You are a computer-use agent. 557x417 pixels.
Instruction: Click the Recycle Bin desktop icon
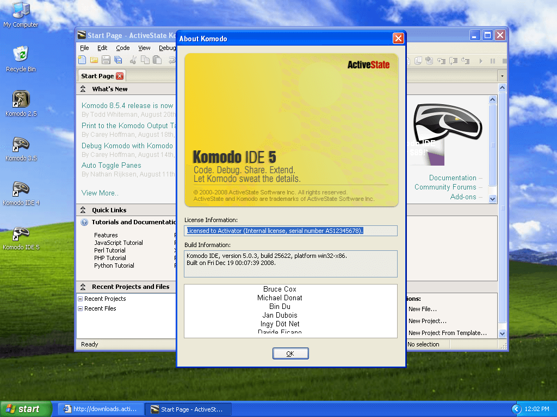pyautogui.click(x=21, y=55)
